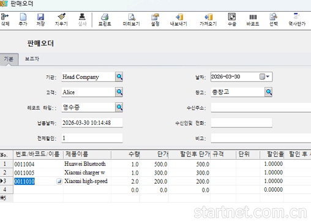Click the 내보내기 export icon
The image size is (311, 221).
coord(179,17)
